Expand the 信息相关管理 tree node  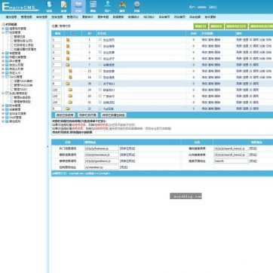click(x=3, y=29)
